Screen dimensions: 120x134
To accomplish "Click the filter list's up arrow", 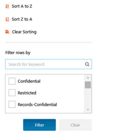I will (88, 78).
